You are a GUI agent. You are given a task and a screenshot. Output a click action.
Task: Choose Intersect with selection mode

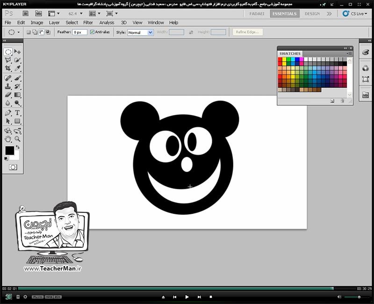(48, 32)
